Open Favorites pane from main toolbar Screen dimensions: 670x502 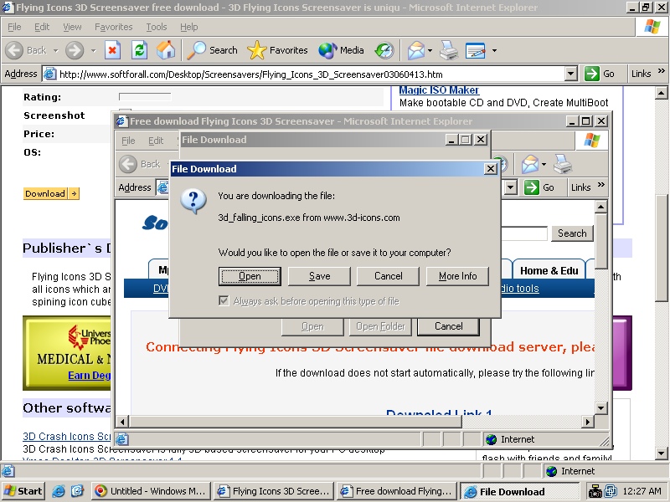tap(277, 50)
